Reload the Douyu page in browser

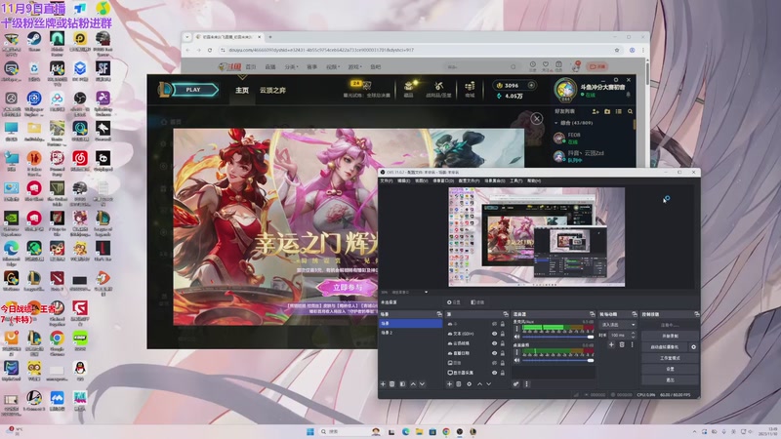tap(210, 51)
